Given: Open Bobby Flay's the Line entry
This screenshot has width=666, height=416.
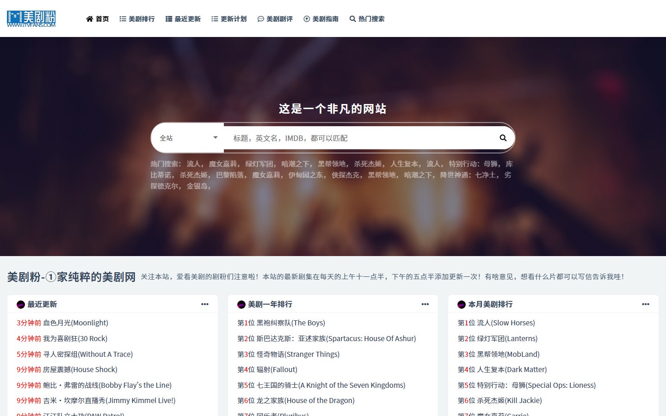Looking at the screenshot, I should point(107,385).
